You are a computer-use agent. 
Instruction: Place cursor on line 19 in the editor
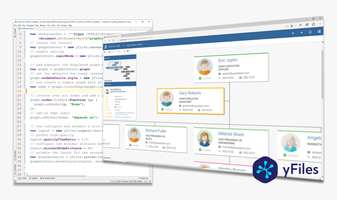65,91
